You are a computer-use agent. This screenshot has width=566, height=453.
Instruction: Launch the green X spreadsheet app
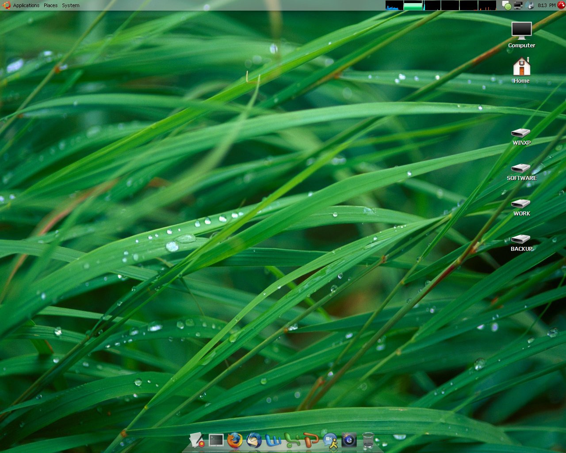tap(292, 440)
